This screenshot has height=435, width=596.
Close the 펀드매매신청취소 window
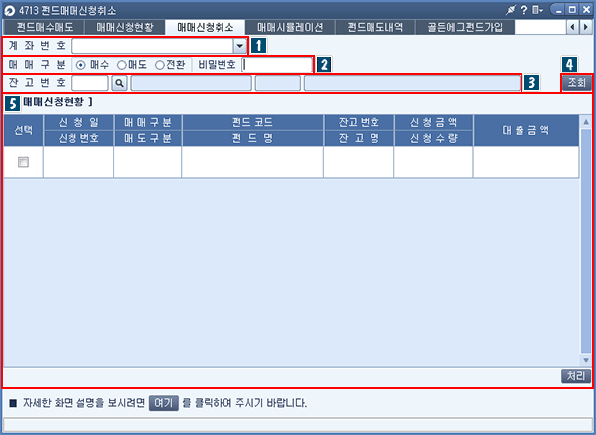tap(586, 10)
